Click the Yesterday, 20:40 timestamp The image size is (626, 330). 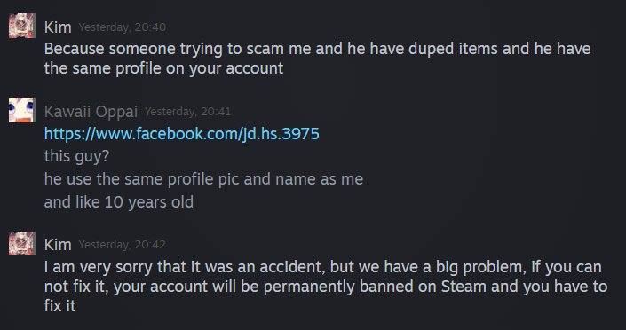click(123, 27)
